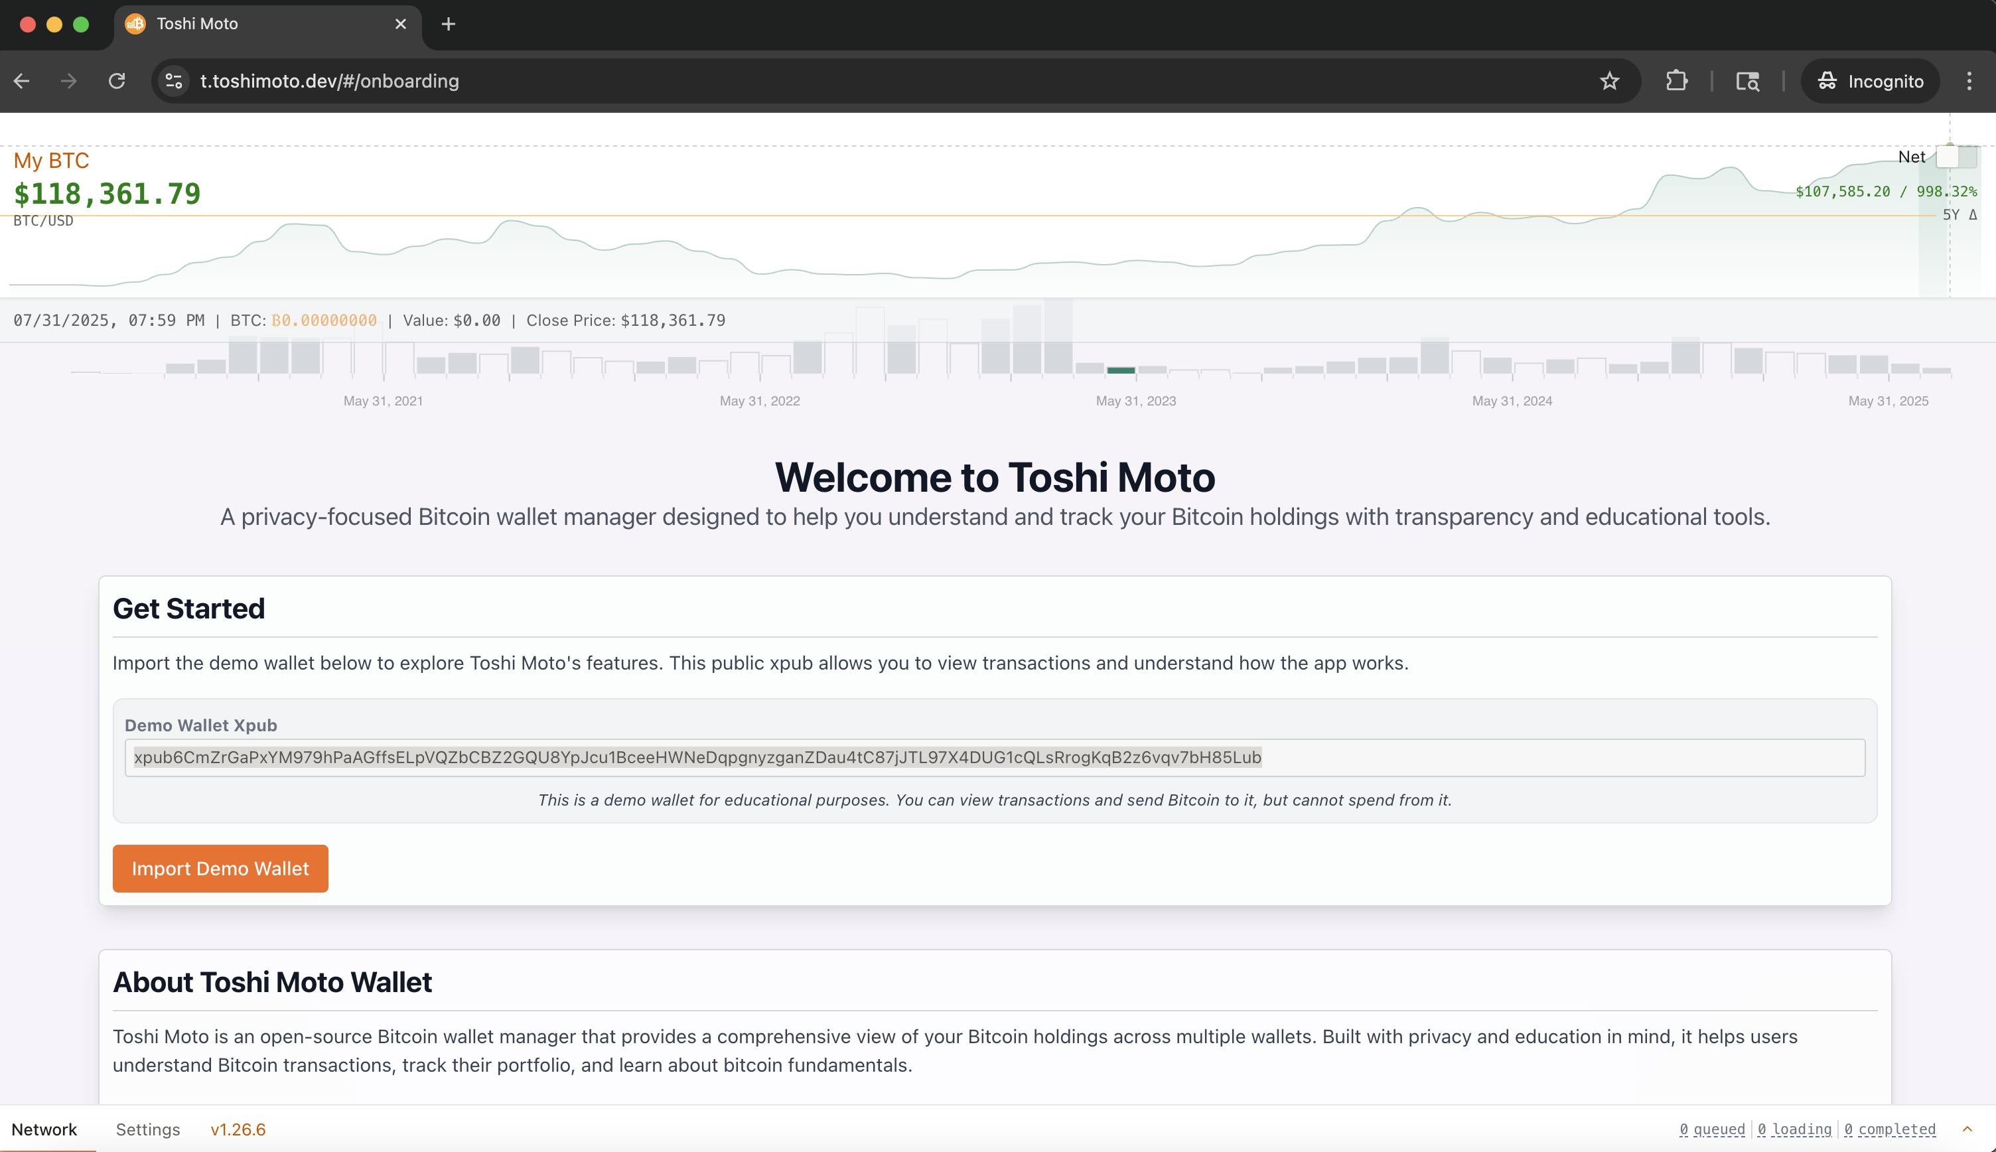The image size is (1996, 1152).
Task: Open the tab search icon in the toolbar
Action: [1748, 81]
